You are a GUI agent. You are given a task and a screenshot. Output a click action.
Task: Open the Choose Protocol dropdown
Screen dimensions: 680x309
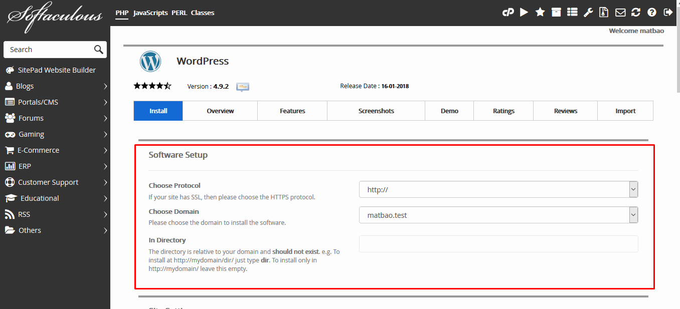click(x=498, y=190)
